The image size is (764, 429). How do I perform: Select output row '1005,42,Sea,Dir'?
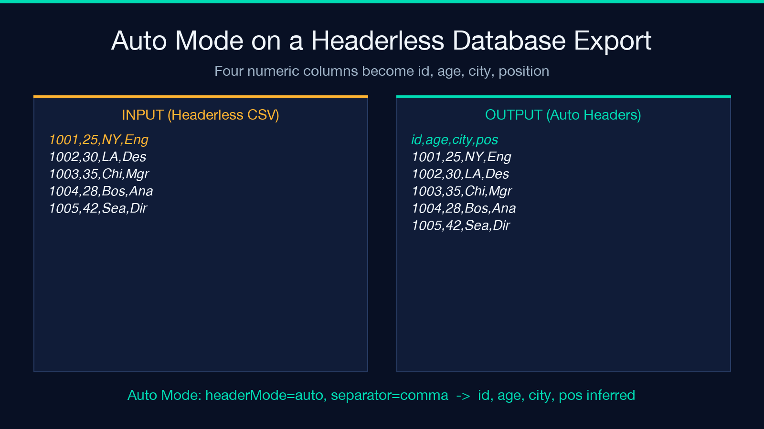461,225
